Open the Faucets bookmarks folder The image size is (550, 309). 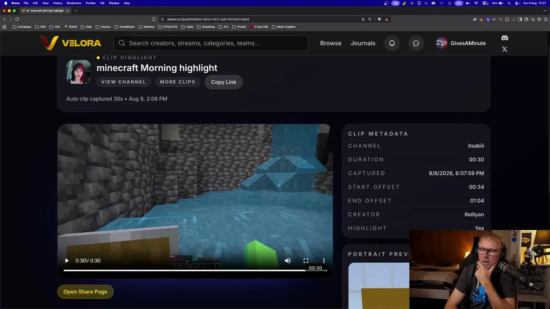tap(103, 27)
